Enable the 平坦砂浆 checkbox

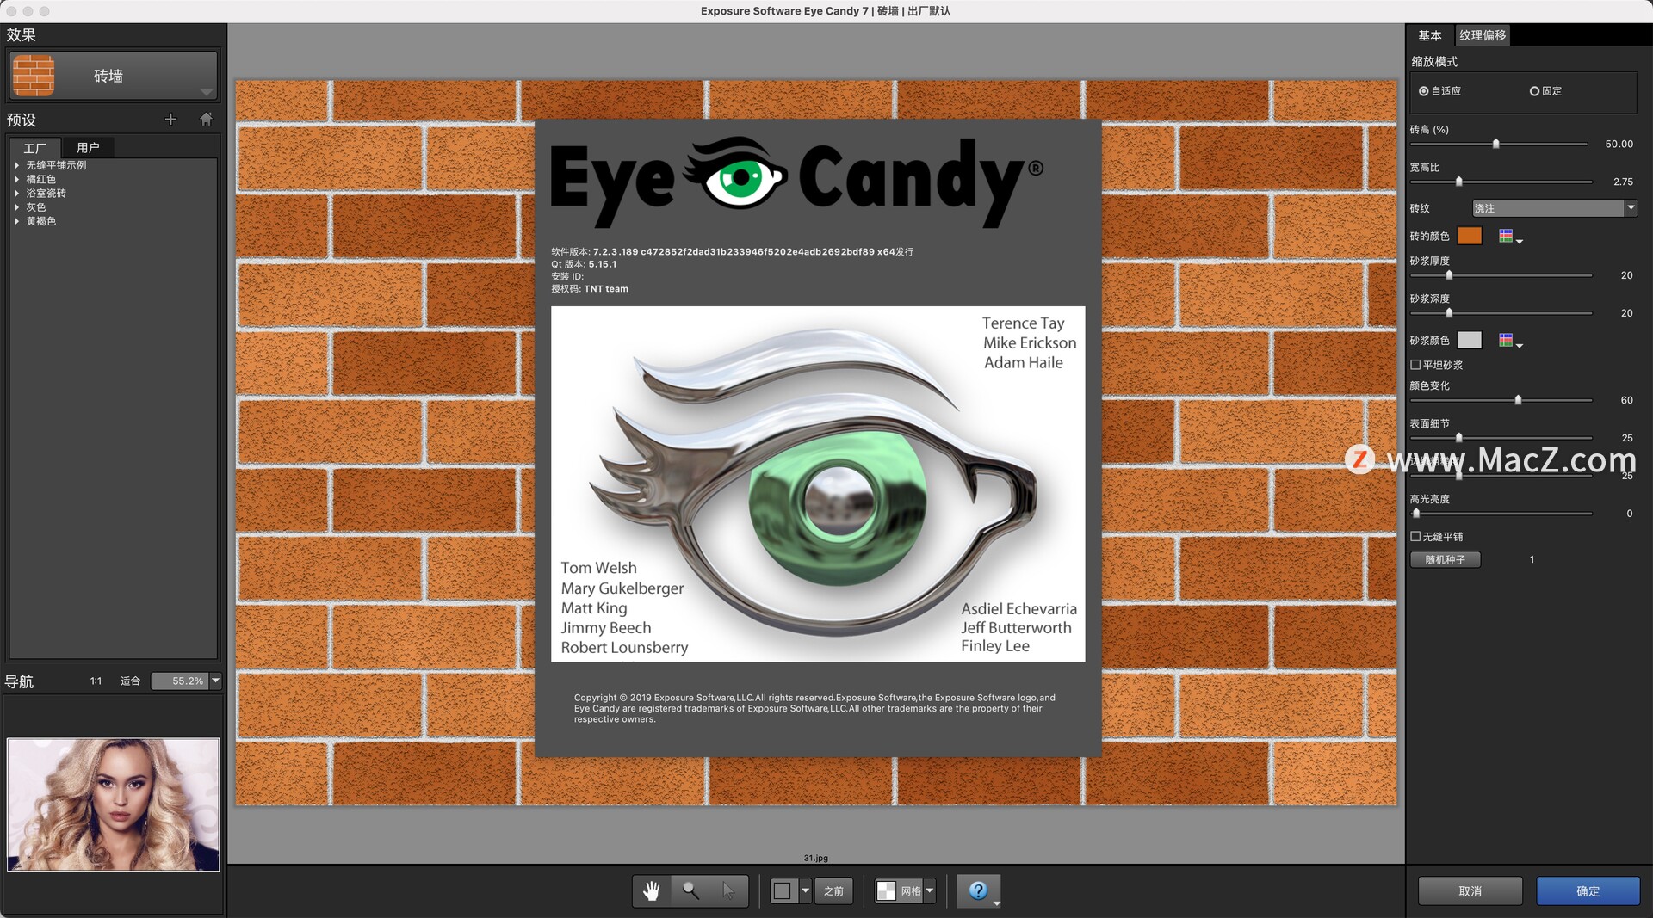pos(1415,365)
